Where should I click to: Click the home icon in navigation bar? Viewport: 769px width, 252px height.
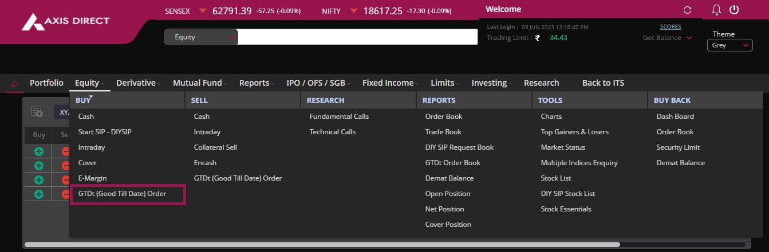pyautogui.click(x=14, y=83)
